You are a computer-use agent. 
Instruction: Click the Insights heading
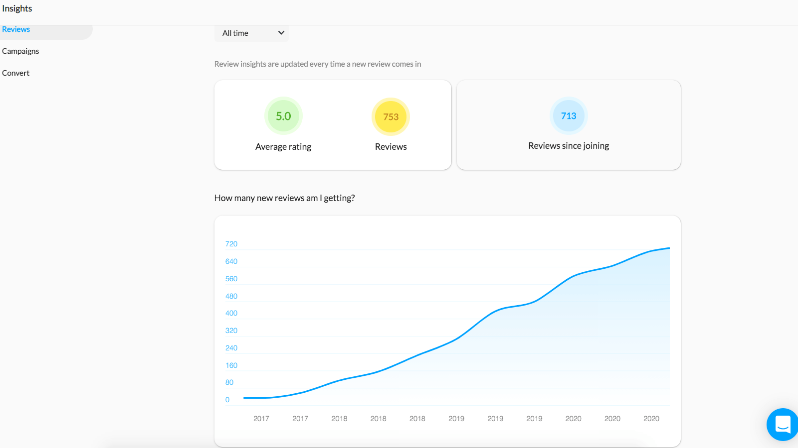point(17,8)
